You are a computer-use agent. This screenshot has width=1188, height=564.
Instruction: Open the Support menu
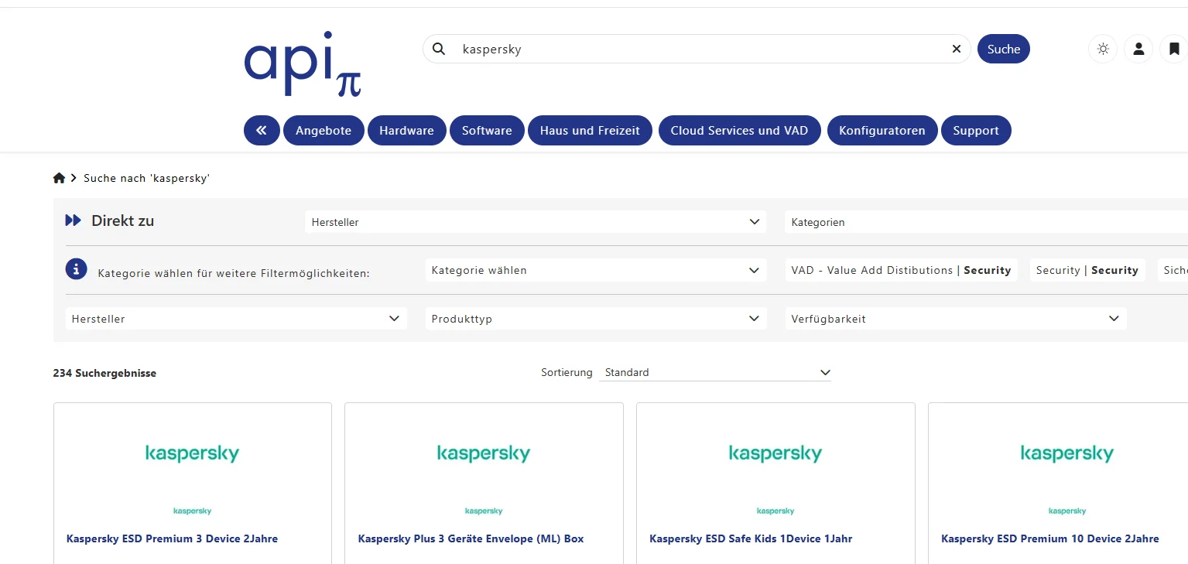click(976, 131)
